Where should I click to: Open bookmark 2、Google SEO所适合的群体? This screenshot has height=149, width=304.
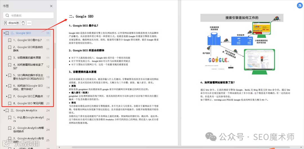pos(28,49)
